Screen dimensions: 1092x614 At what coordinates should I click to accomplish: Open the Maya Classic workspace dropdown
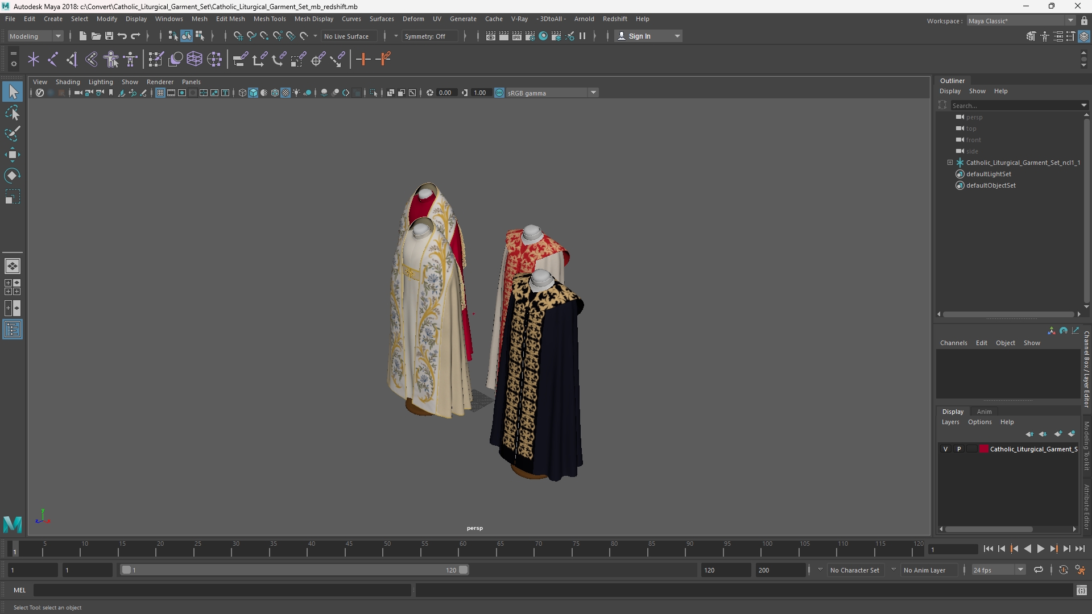(1021, 21)
